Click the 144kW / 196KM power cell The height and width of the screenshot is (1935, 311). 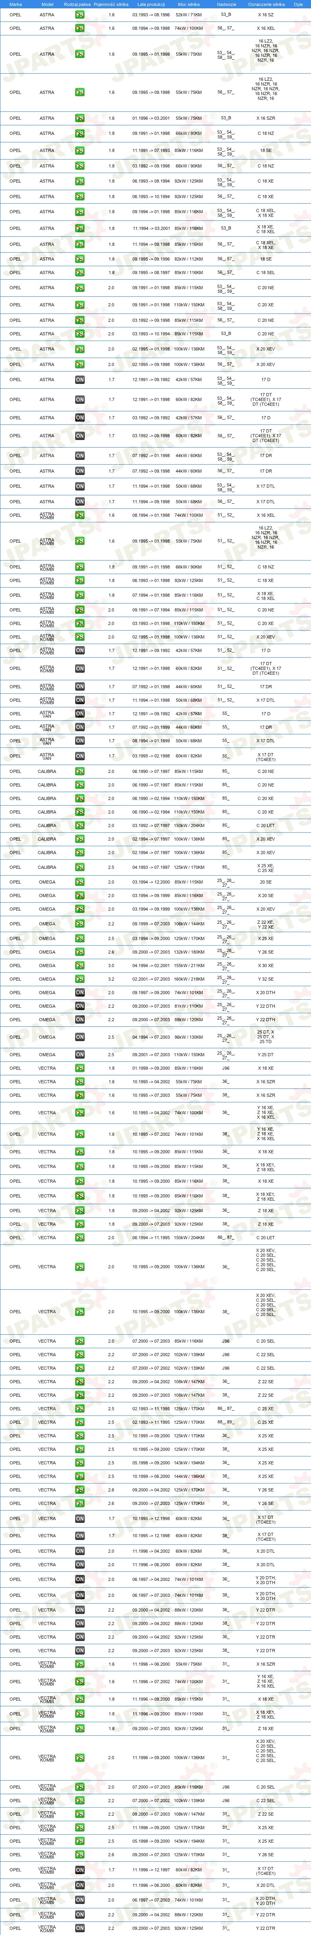[189, 1476]
